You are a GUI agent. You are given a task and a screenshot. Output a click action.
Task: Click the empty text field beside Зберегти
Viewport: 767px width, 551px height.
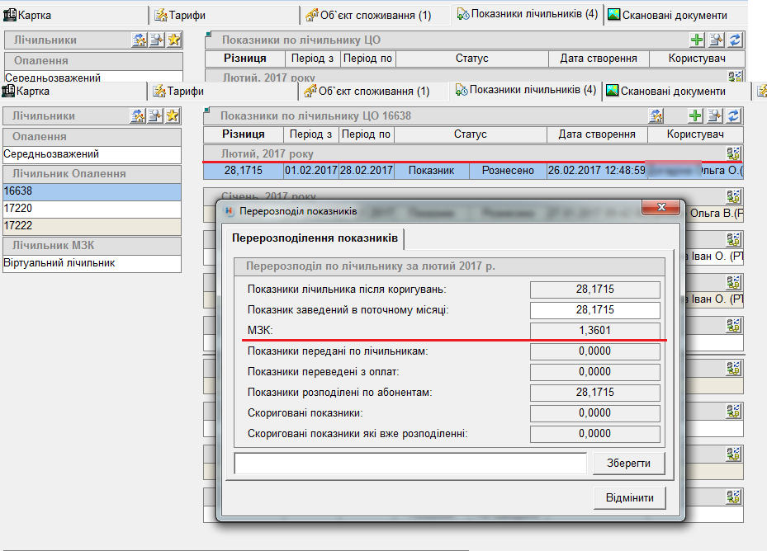(410, 464)
